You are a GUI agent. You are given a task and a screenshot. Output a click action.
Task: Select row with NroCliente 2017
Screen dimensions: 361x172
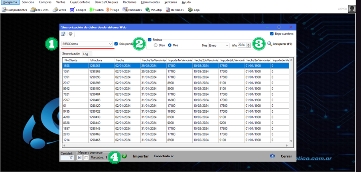pos(176,83)
